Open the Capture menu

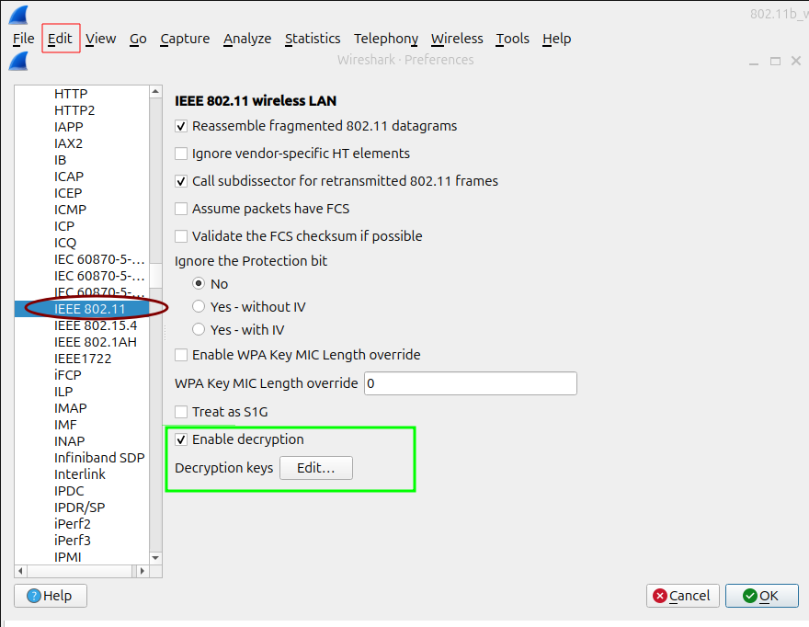[x=184, y=39]
